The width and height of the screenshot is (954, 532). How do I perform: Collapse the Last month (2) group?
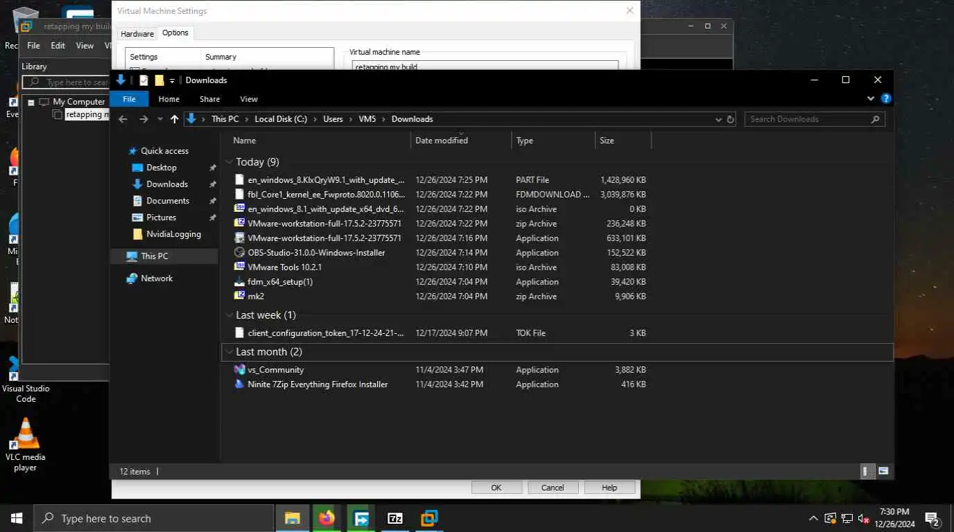tap(229, 352)
